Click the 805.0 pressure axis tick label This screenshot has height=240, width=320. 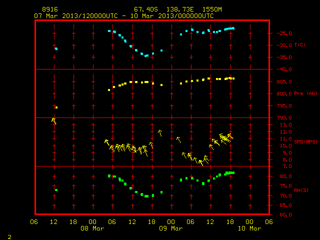(x=284, y=82)
